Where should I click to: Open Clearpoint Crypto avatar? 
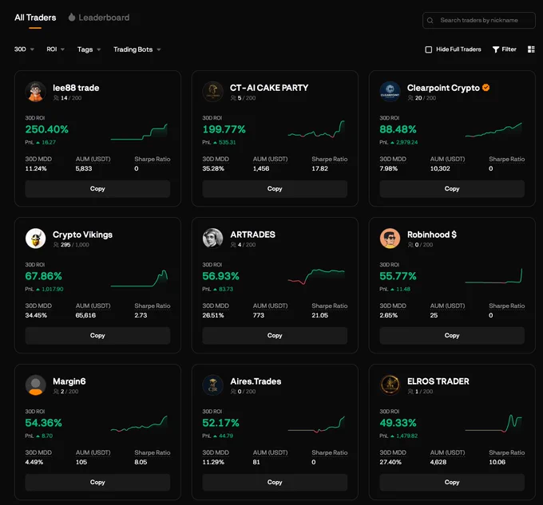(390, 92)
